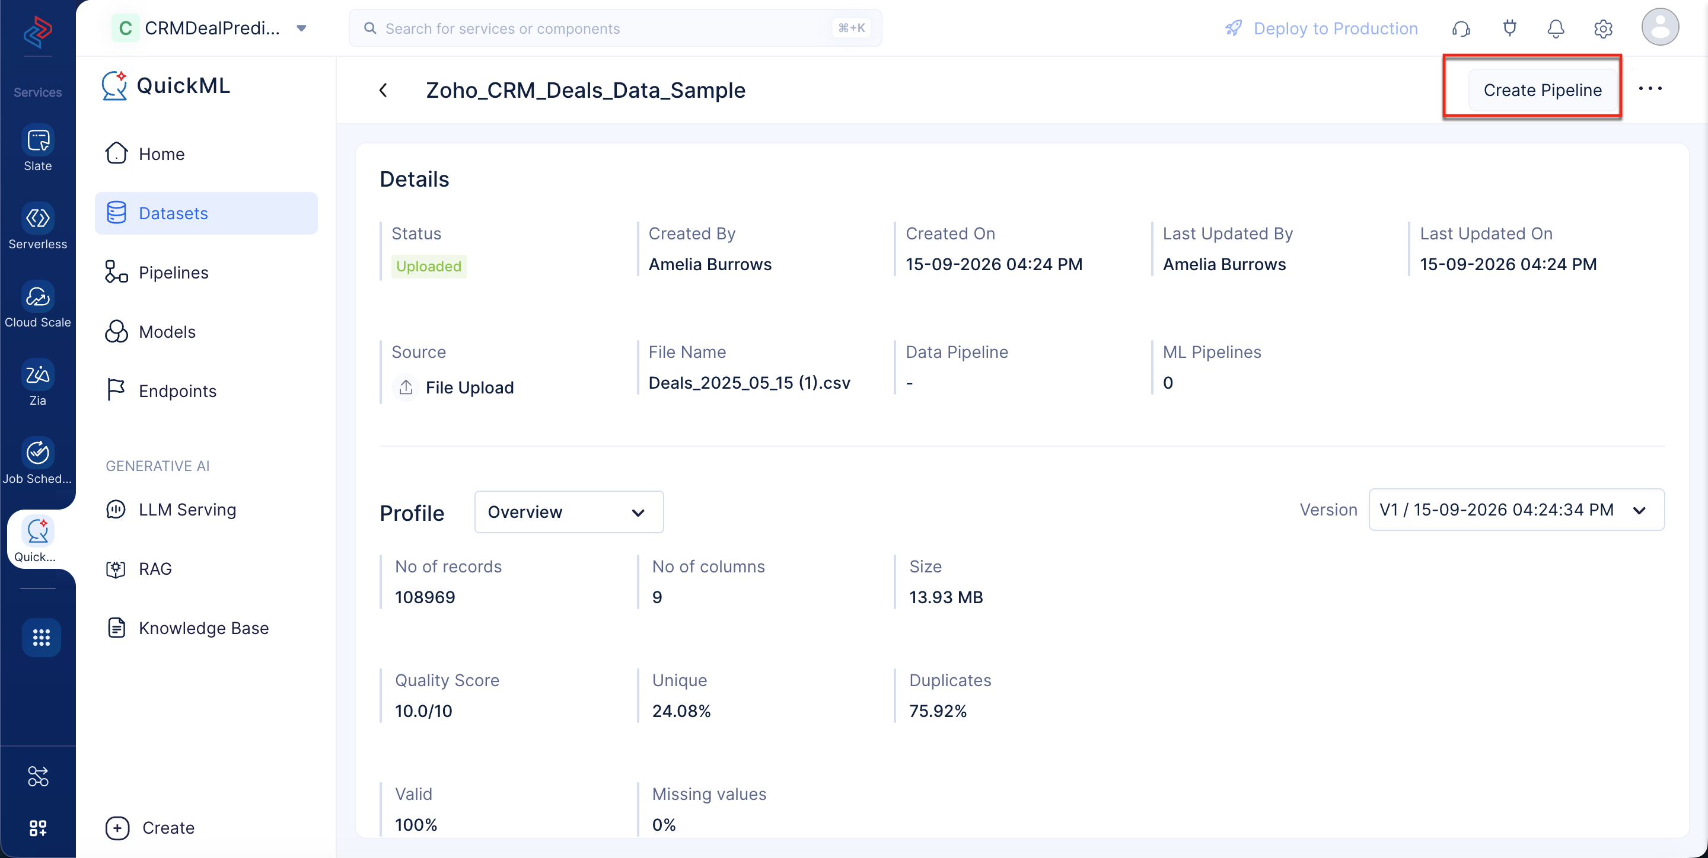Expand the CRMDealPredi project dropdown
Viewport: 1708px width, 858px height.
pyautogui.click(x=301, y=28)
